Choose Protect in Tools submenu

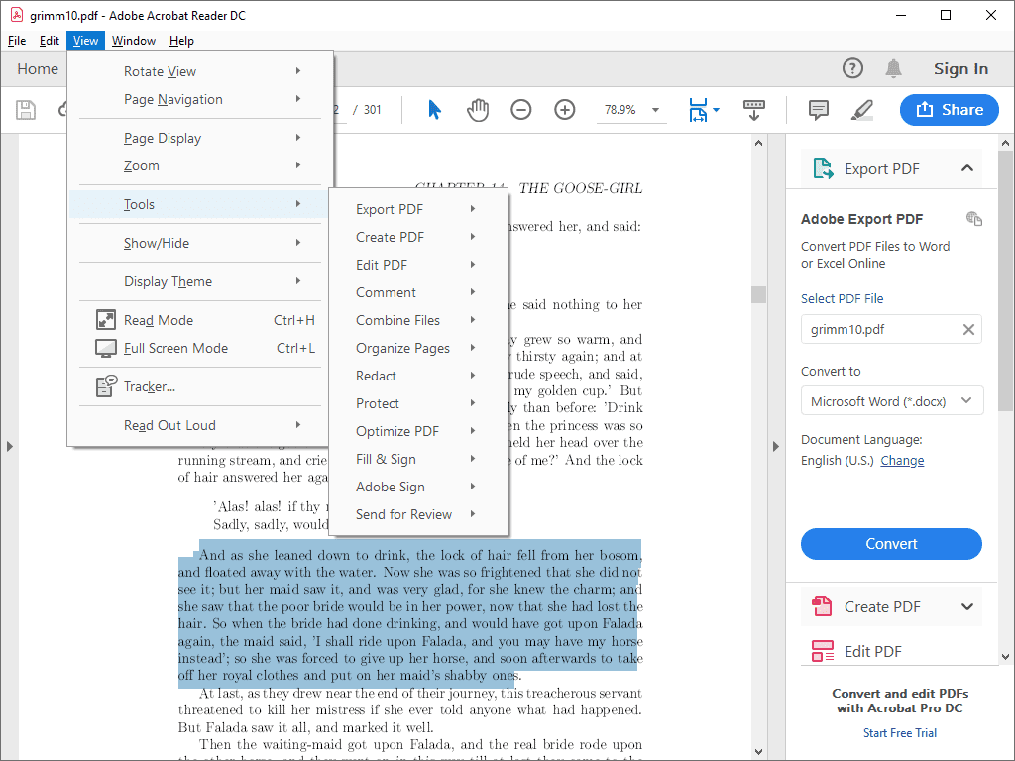(418, 404)
